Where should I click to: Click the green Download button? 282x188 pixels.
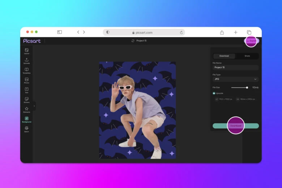[x=235, y=126]
